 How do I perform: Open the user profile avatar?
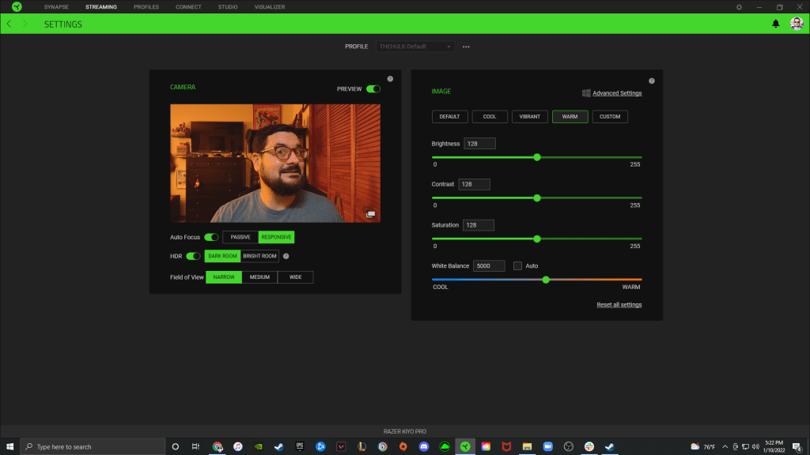tap(797, 24)
